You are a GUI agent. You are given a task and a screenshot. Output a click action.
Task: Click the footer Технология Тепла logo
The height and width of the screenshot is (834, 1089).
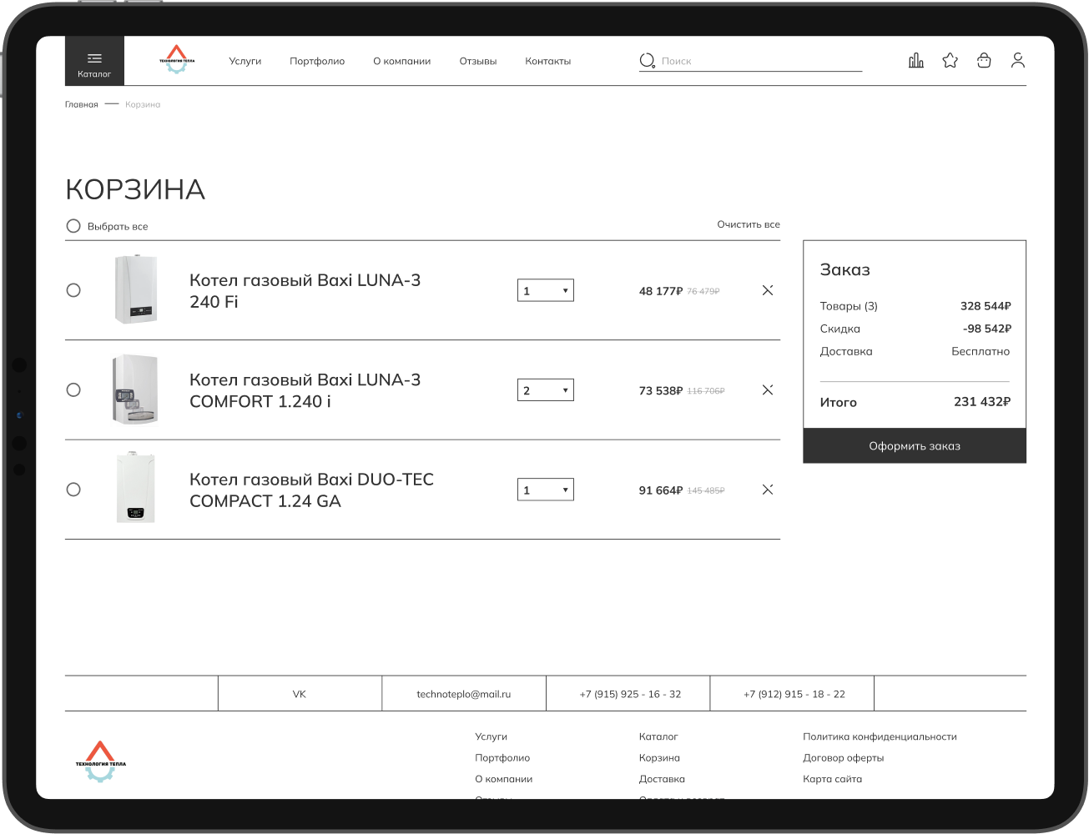pyautogui.click(x=100, y=761)
